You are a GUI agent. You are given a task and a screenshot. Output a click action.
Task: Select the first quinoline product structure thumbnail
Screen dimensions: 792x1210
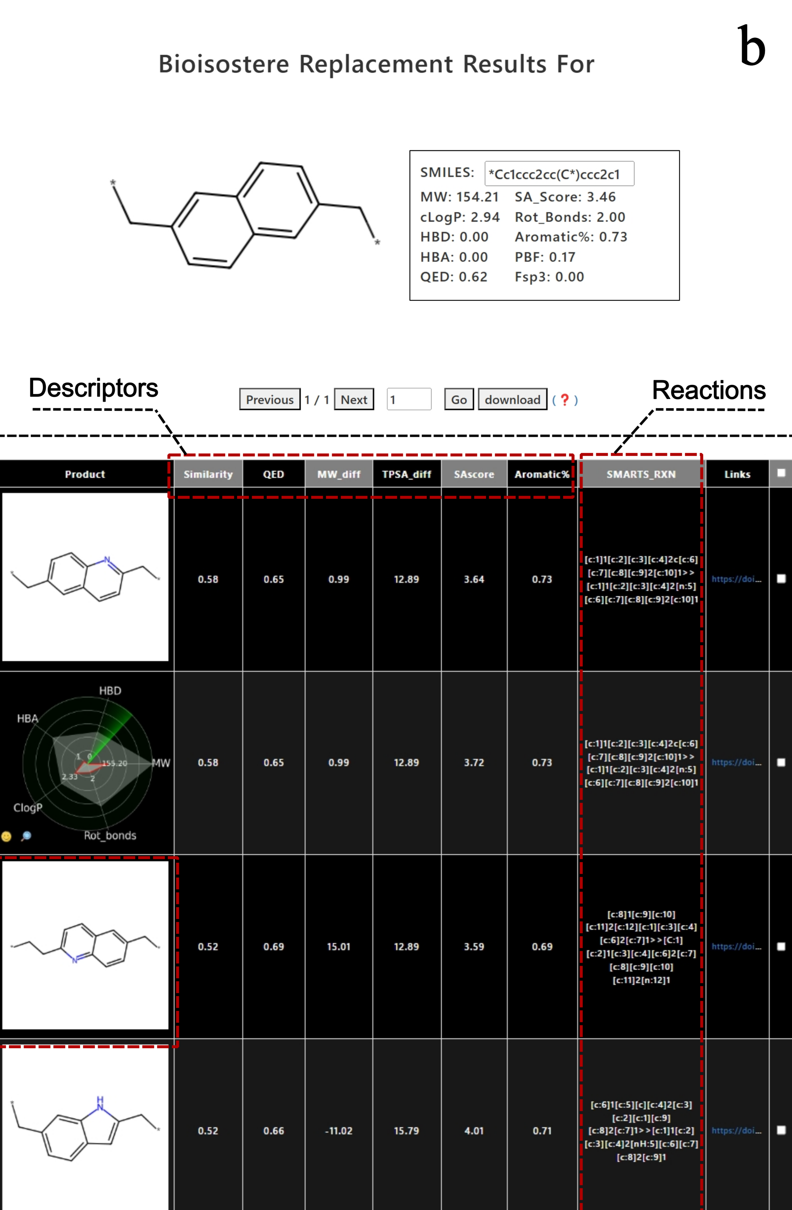pyautogui.click(x=85, y=580)
